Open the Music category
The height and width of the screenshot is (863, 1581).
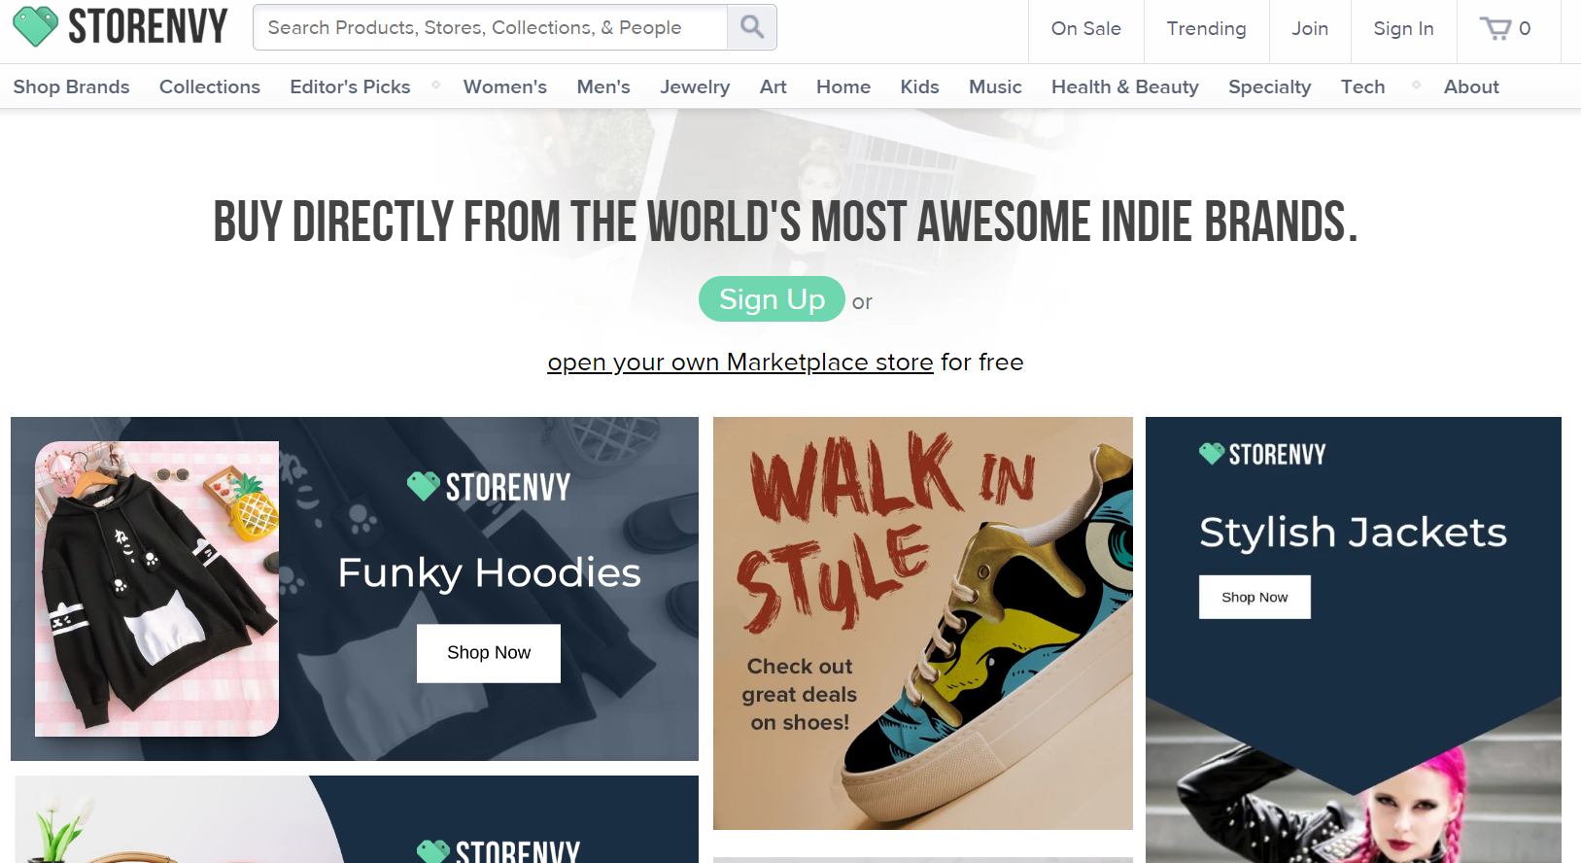[x=995, y=86]
